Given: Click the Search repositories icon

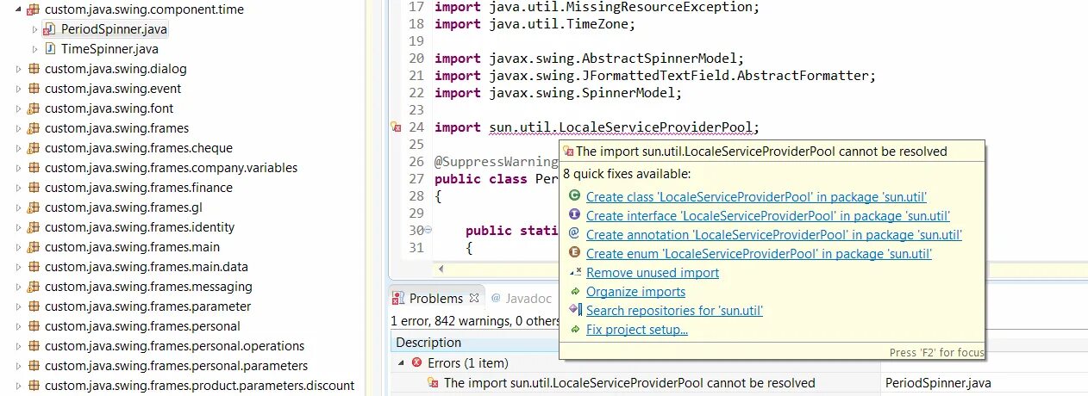Looking at the screenshot, I should click(575, 310).
